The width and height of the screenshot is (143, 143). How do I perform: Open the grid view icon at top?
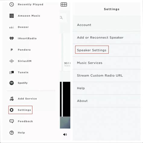64,5
